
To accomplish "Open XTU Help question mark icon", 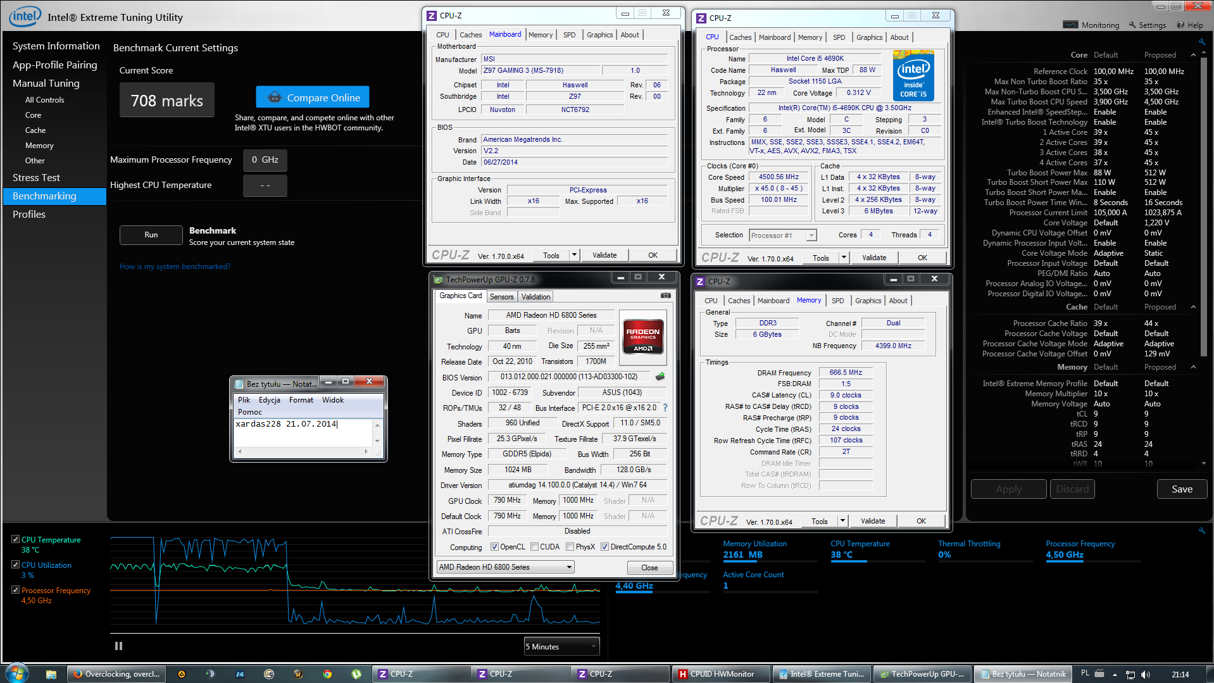I will point(1180,25).
